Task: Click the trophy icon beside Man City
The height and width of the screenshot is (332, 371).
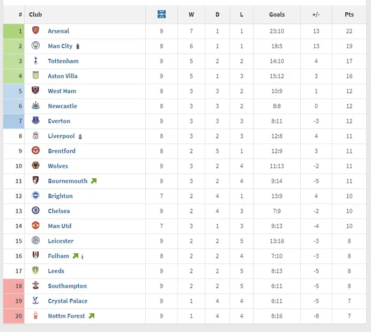Action: tap(78, 47)
